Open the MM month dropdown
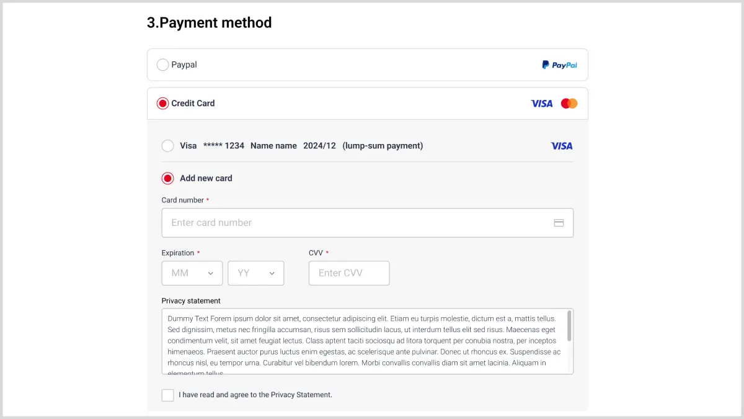The width and height of the screenshot is (744, 419). pyautogui.click(x=192, y=273)
